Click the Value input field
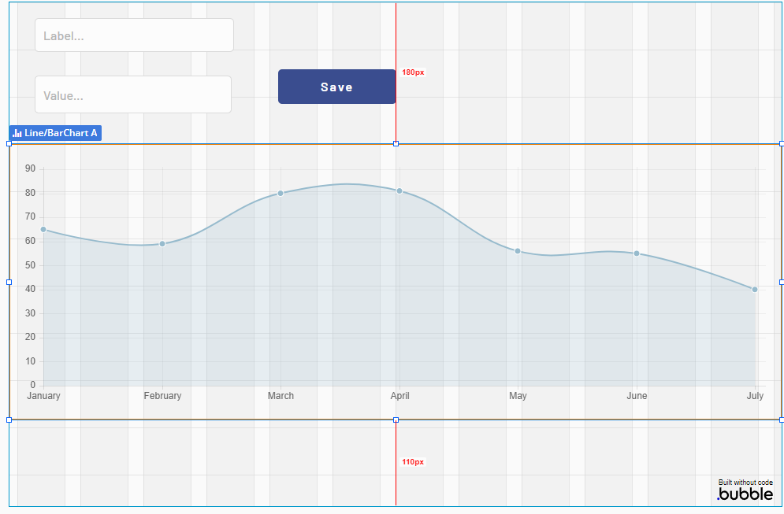 point(133,94)
